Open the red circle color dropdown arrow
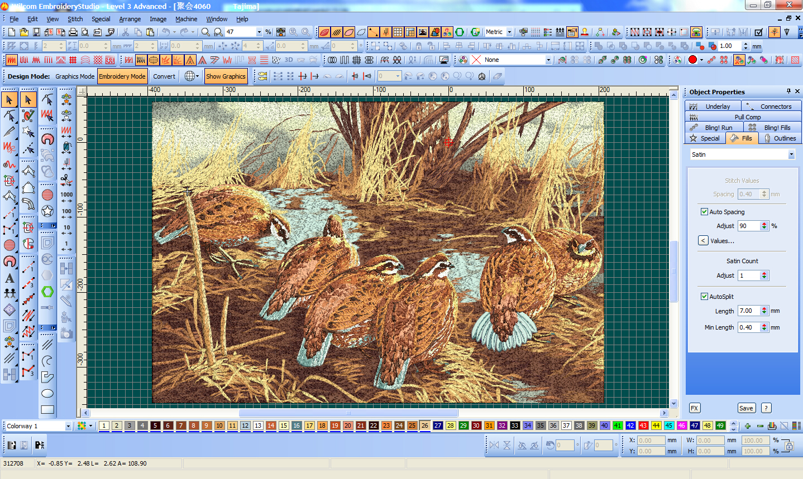This screenshot has height=479, width=803. point(701,60)
